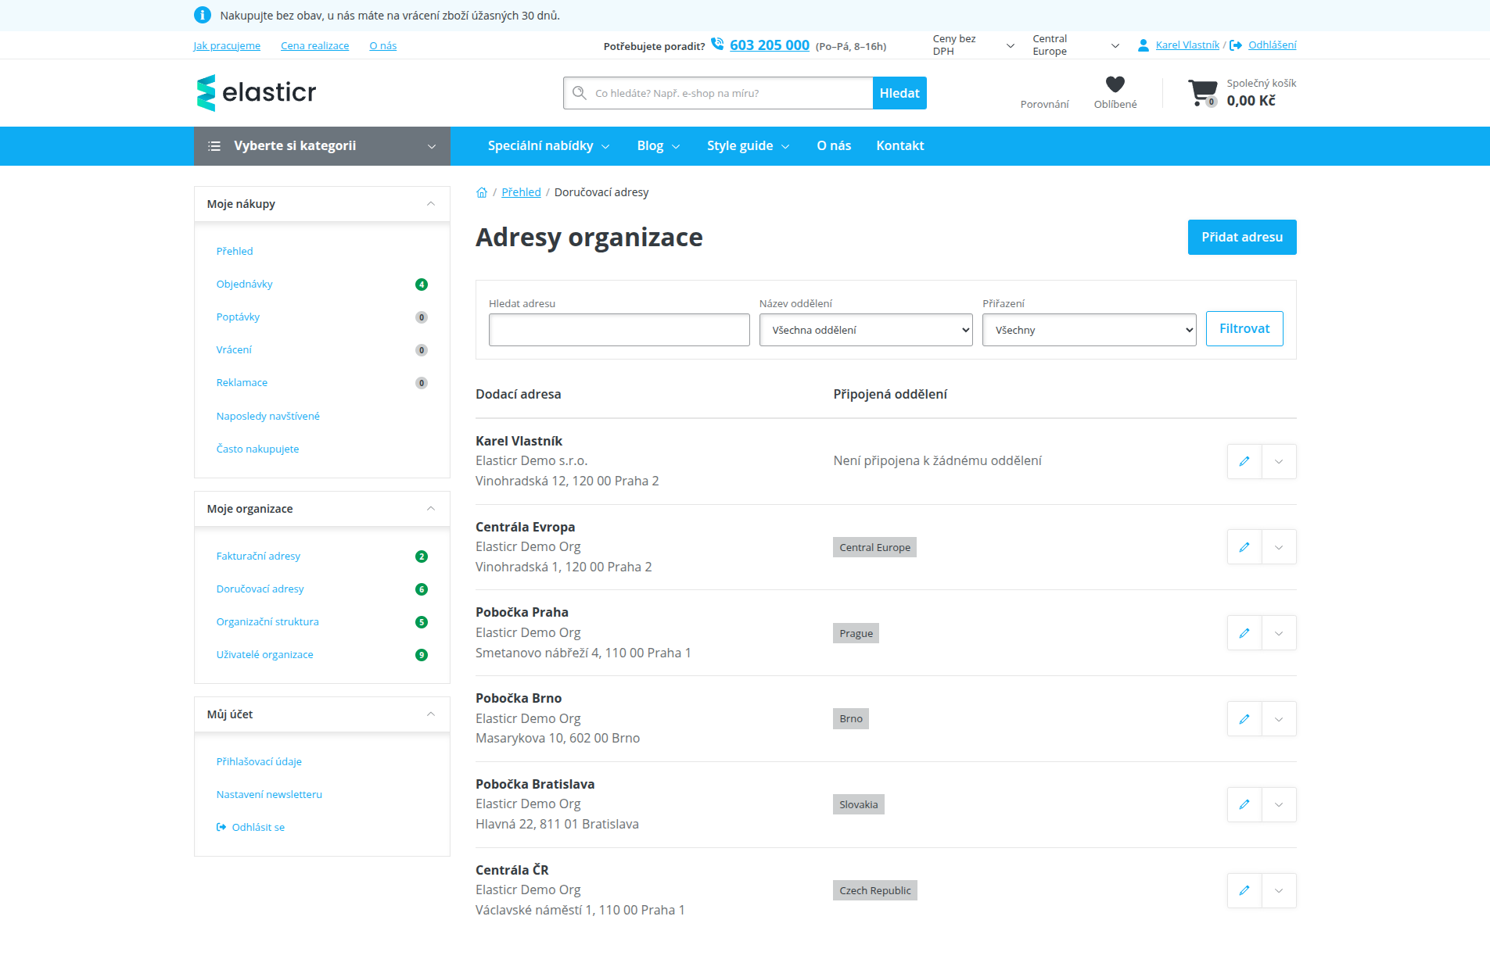Click Objednávky count badge showing 4

[422, 285]
